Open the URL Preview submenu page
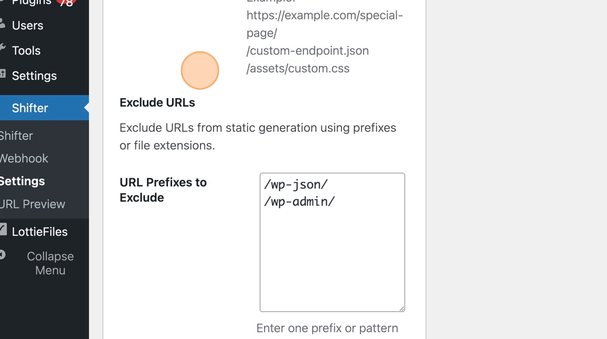This screenshot has height=339, width=607. pos(33,204)
